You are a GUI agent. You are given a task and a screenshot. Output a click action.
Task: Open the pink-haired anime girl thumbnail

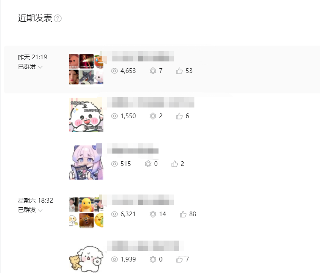(86, 162)
